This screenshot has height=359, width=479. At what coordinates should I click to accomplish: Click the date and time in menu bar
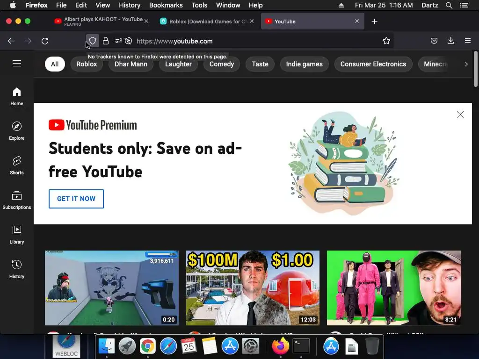click(x=384, y=5)
